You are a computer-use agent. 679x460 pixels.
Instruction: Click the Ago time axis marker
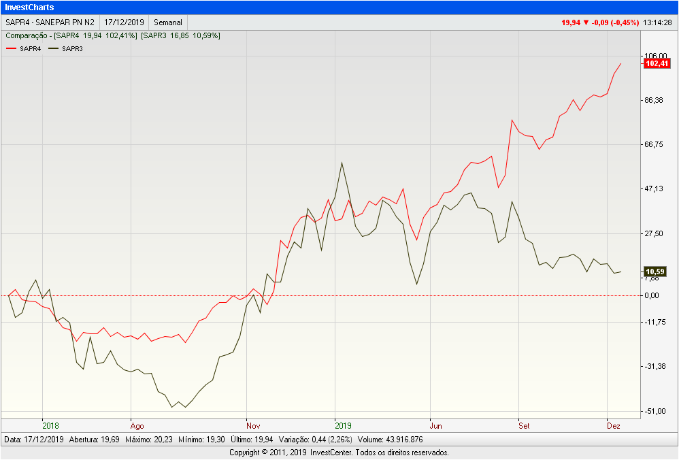137,426
